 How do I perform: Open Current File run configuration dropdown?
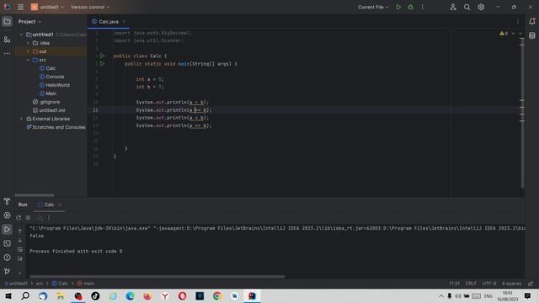click(x=373, y=7)
